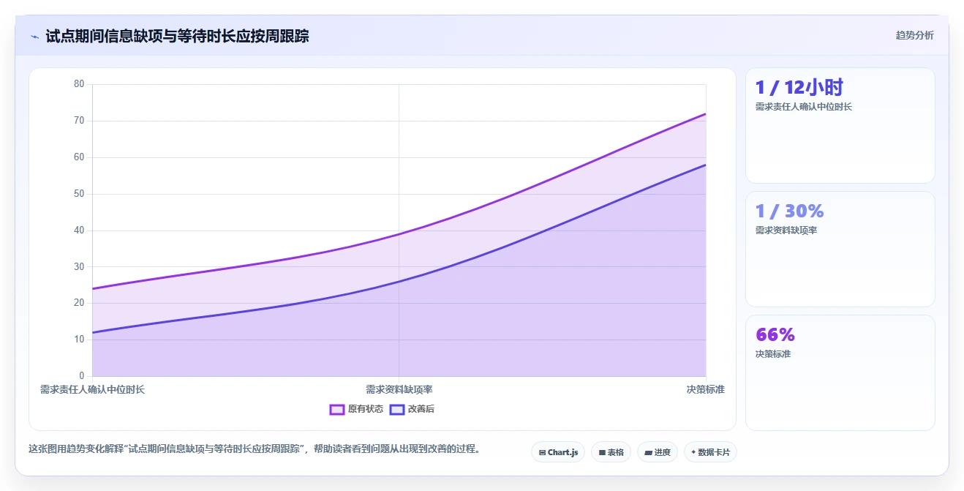The width and height of the screenshot is (964, 491).
Task: Click the 需求资料缺项率 x-axis label
Action: [399, 389]
